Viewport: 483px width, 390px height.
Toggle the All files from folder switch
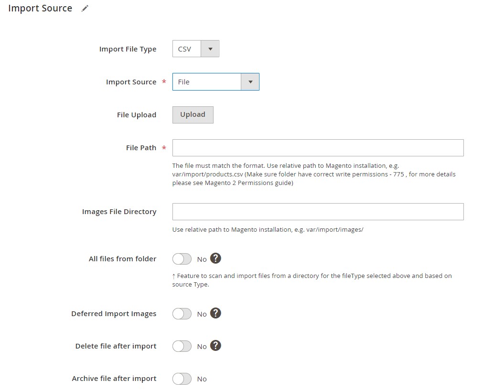coord(182,259)
